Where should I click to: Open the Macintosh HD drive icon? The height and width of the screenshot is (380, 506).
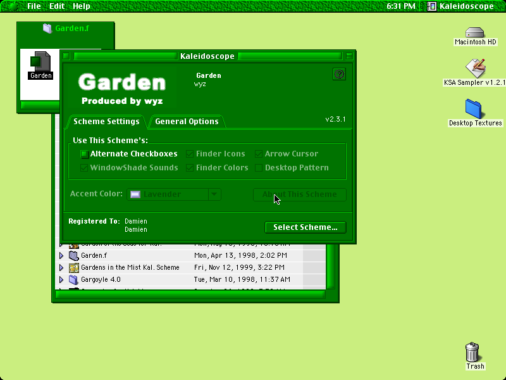pyautogui.click(x=475, y=32)
